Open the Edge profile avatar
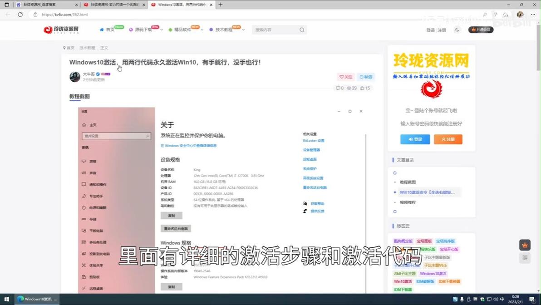Image resolution: width=541 pixels, height=305 pixels. point(520,15)
